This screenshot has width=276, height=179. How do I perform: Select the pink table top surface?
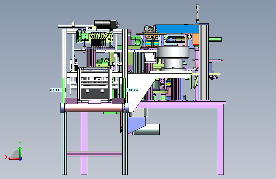[x=181, y=103]
